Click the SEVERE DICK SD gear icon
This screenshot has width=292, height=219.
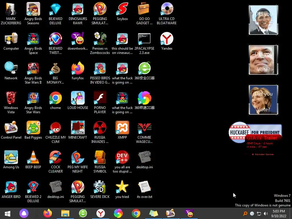(x=100, y=189)
